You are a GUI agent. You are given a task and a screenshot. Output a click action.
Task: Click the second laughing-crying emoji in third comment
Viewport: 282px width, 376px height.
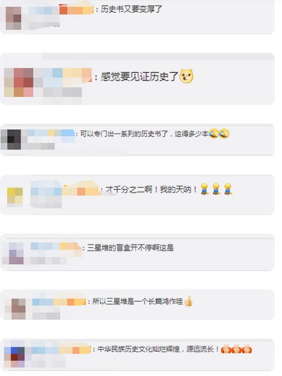point(224,133)
